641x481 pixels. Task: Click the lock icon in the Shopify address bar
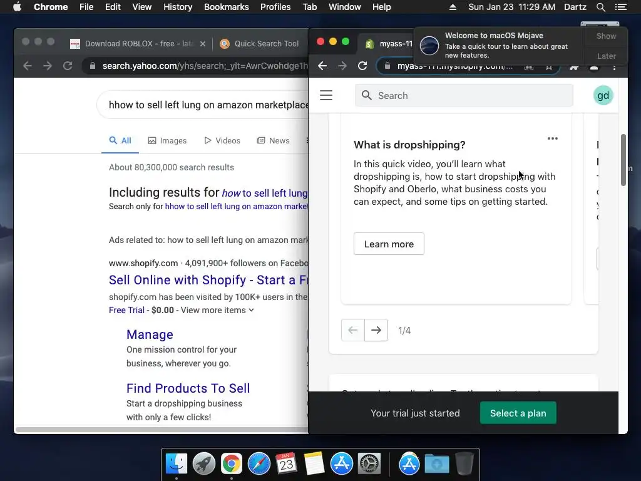point(387,66)
